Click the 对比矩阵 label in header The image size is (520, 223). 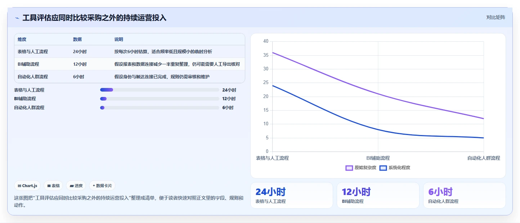(x=496, y=18)
